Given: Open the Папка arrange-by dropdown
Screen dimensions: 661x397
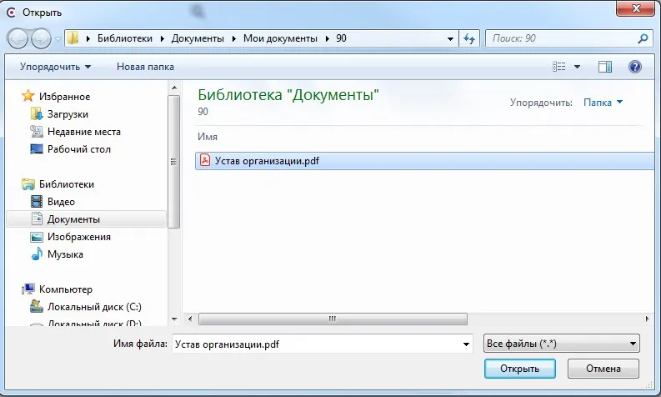Looking at the screenshot, I should click(x=603, y=103).
